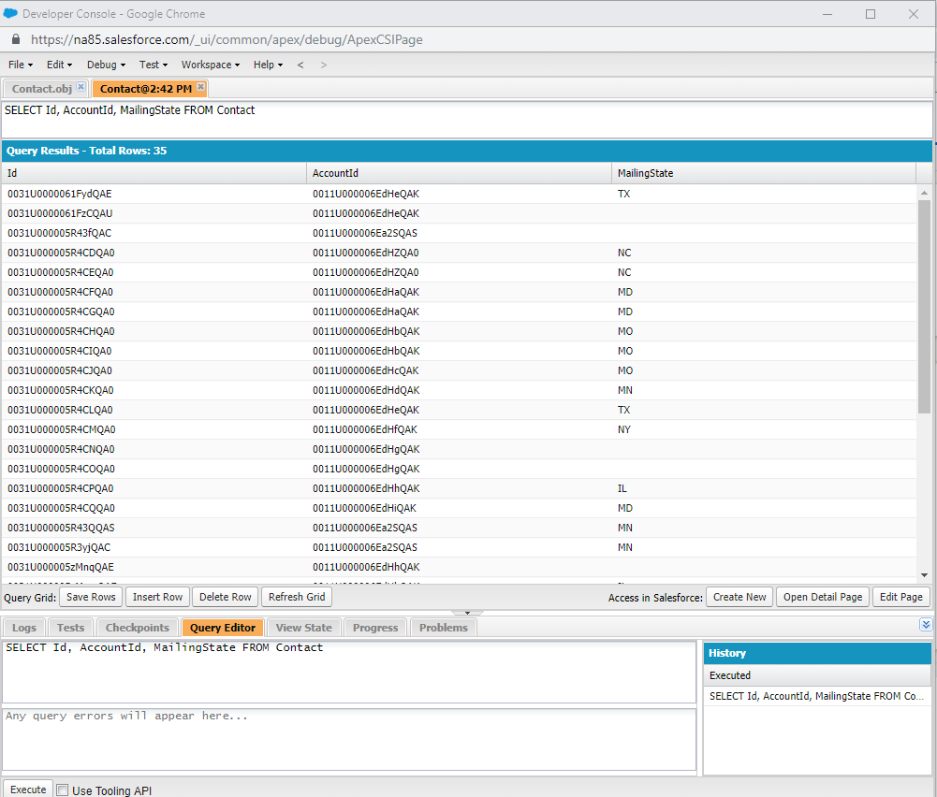Click scroll-up arrow of results grid
The image size is (937, 797).
[924, 193]
